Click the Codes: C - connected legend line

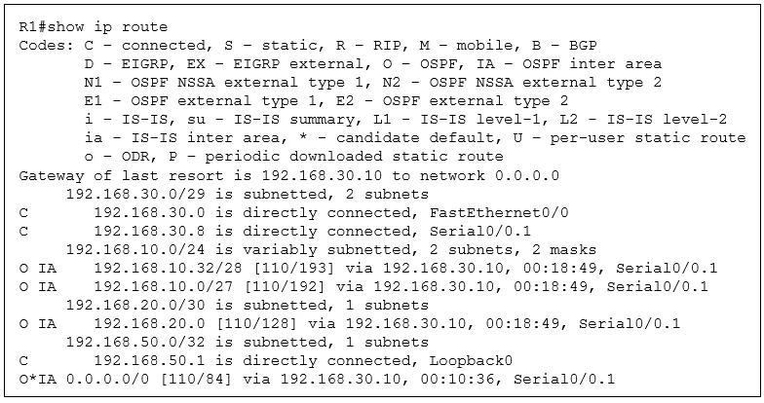pyautogui.click(x=308, y=45)
